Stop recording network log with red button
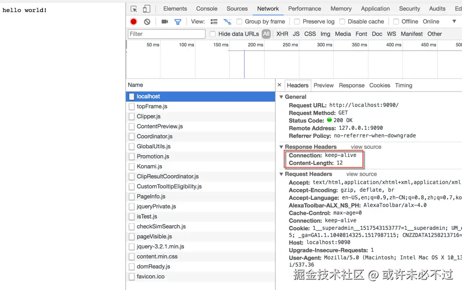 click(133, 21)
